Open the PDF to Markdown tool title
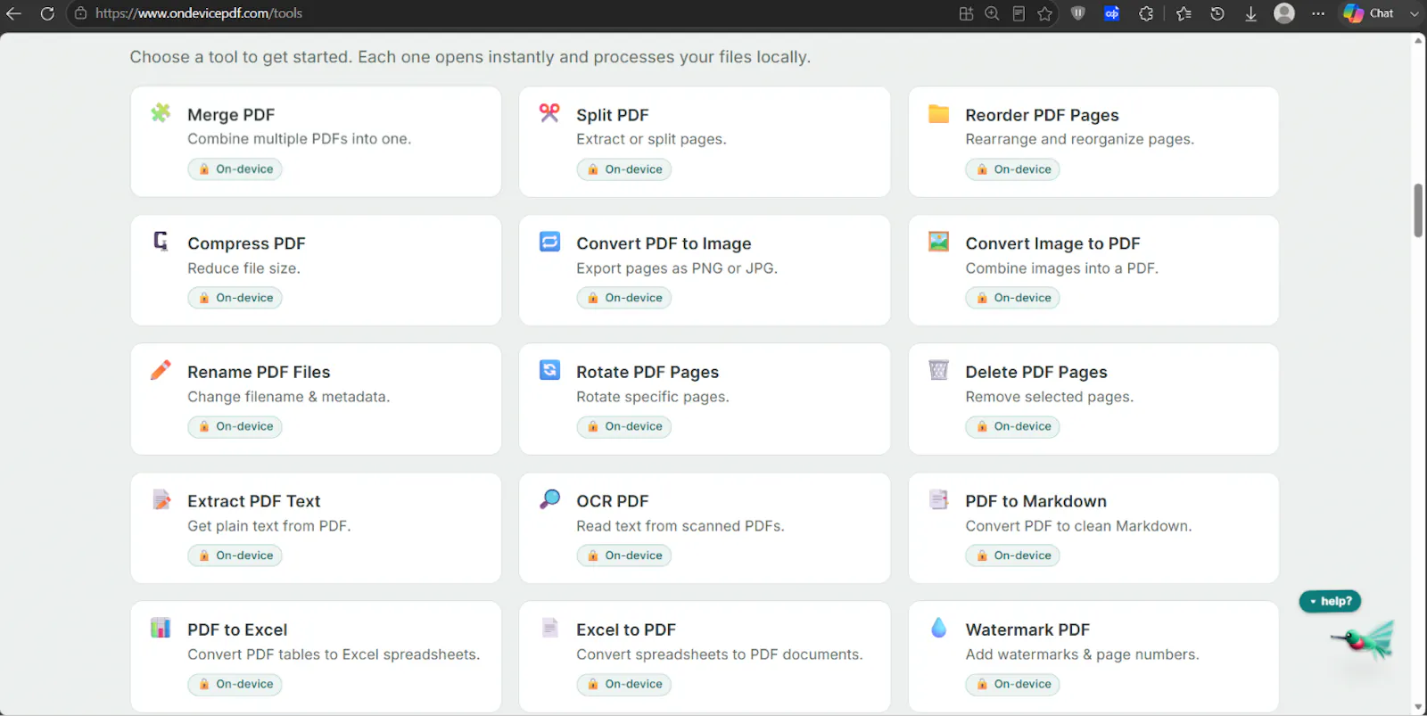Image resolution: width=1427 pixels, height=716 pixels. tap(1035, 501)
